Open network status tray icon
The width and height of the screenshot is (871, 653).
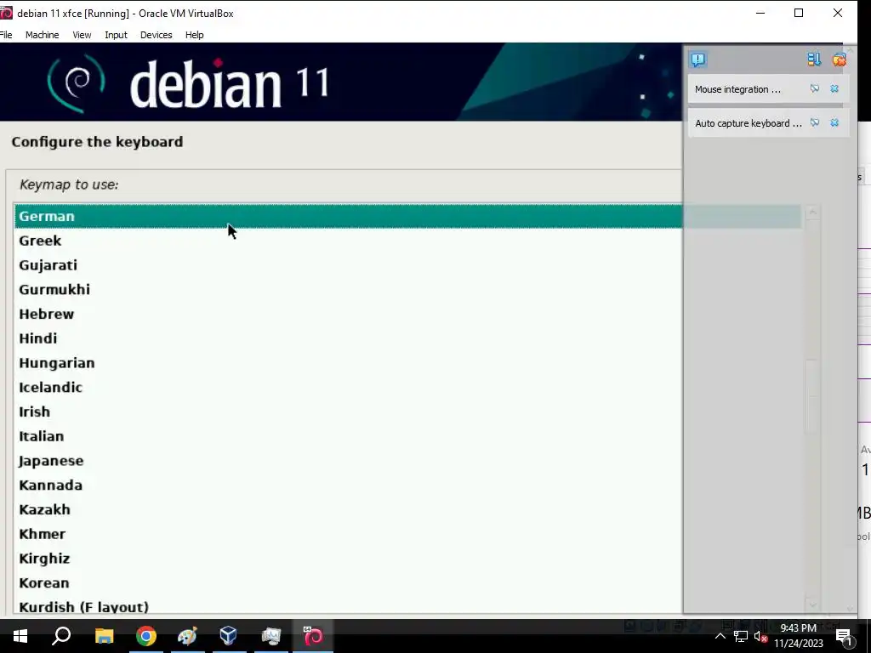coord(741,636)
